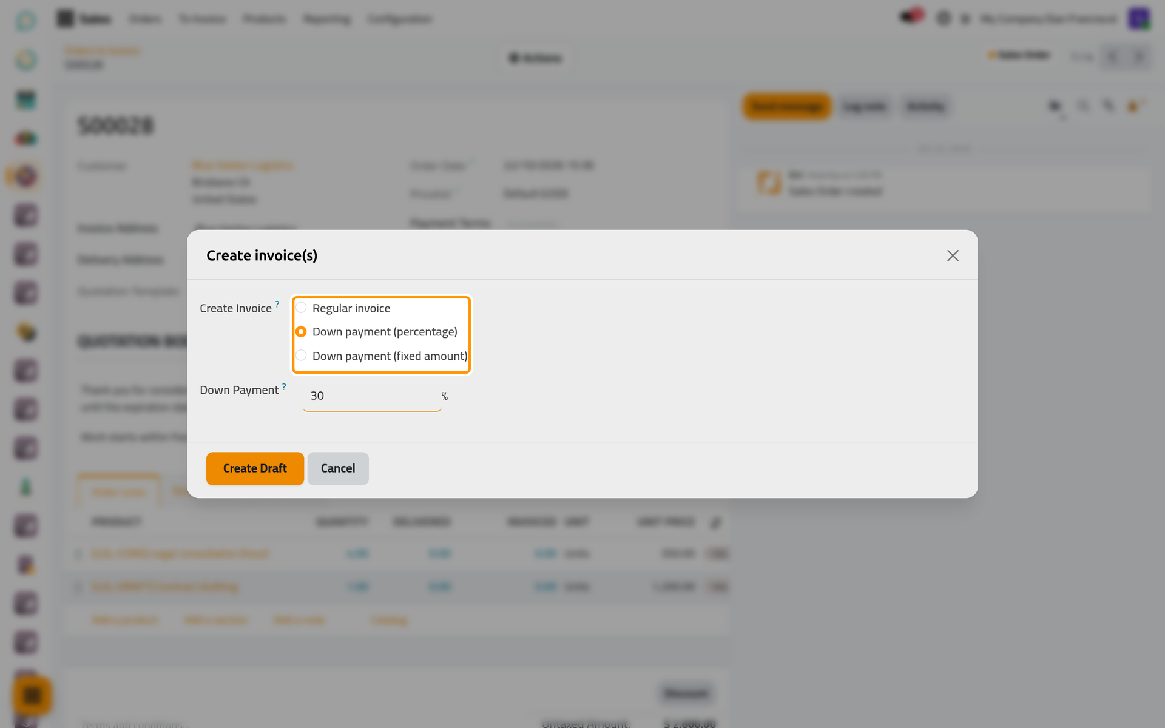The image size is (1165, 728).
Task: Open the Actions gear menu
Action: coord(535,58)
